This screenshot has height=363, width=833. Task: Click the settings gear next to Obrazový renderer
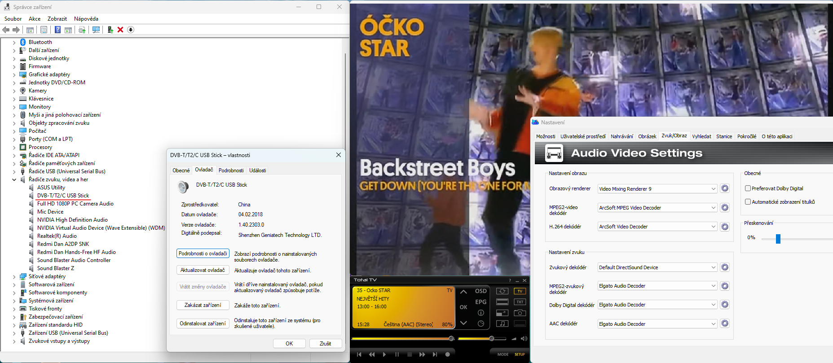724,188
